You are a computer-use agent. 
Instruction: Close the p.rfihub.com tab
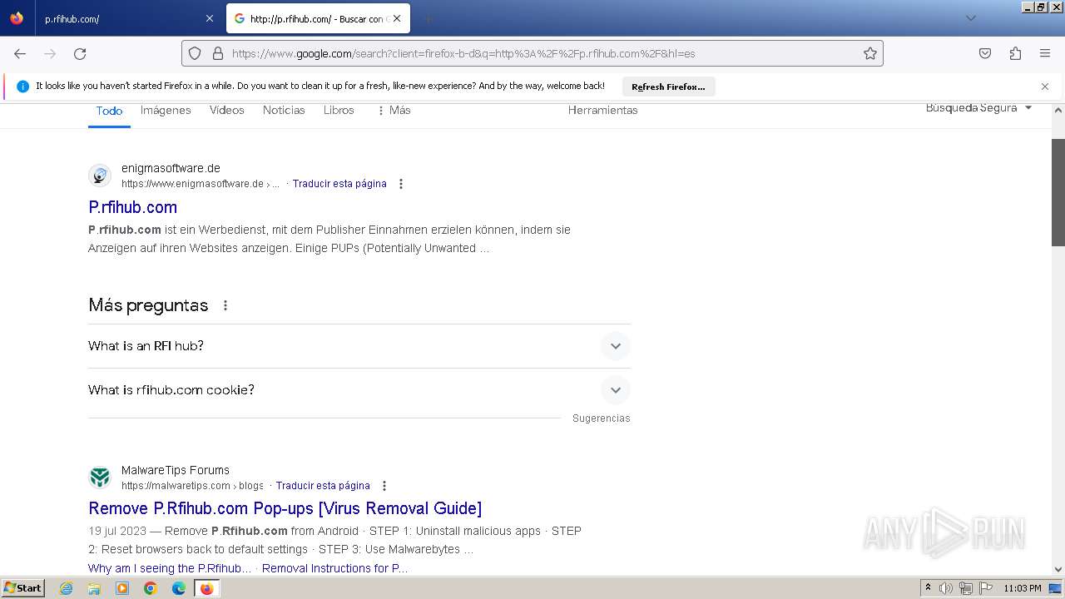pos(209,18)
